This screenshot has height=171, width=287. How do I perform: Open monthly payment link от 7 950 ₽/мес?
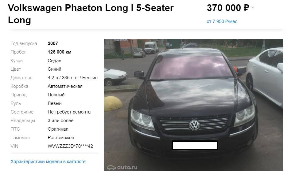point(222,21)
